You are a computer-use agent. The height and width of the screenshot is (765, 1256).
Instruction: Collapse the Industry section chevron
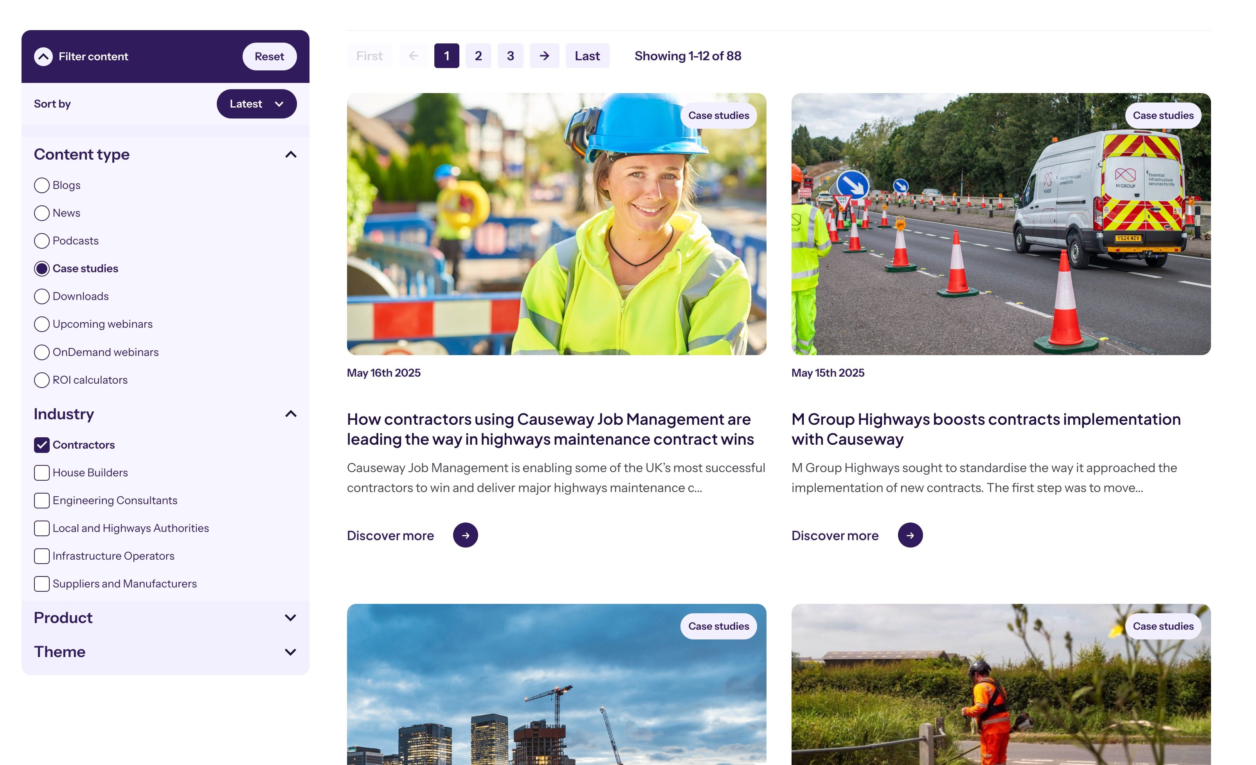pyautogui.click(x=291, y=414)
